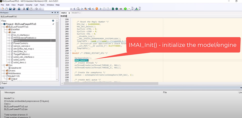
Task: Navigate backward in document history
Action: 104,9
